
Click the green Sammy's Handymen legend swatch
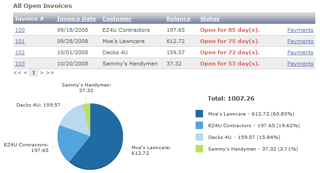pyautogui.click(x=199, y=149)
